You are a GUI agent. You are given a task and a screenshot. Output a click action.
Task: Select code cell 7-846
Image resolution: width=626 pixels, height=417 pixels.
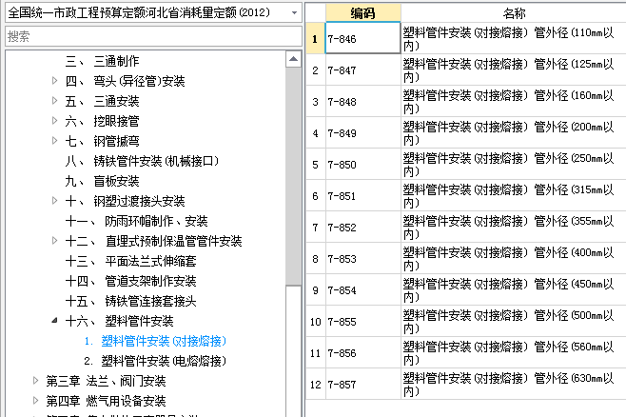(x=362, y=38)
